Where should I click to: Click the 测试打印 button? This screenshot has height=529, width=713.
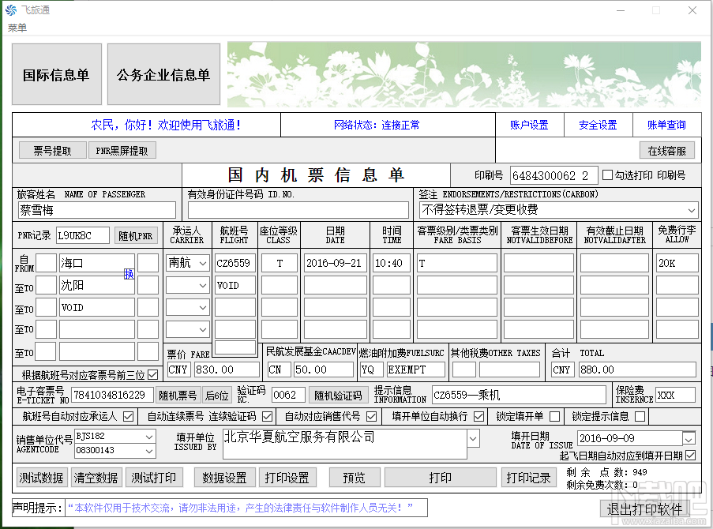(x=154, y=478)
